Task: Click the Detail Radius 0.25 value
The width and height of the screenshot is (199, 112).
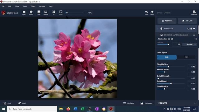Action: point(192,89)
